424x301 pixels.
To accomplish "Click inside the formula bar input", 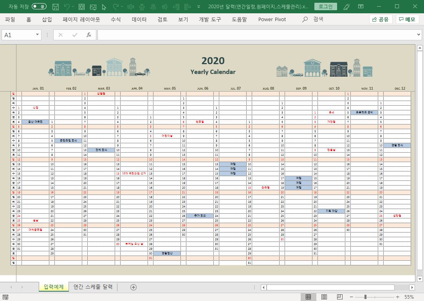I will tap(254, 35).
